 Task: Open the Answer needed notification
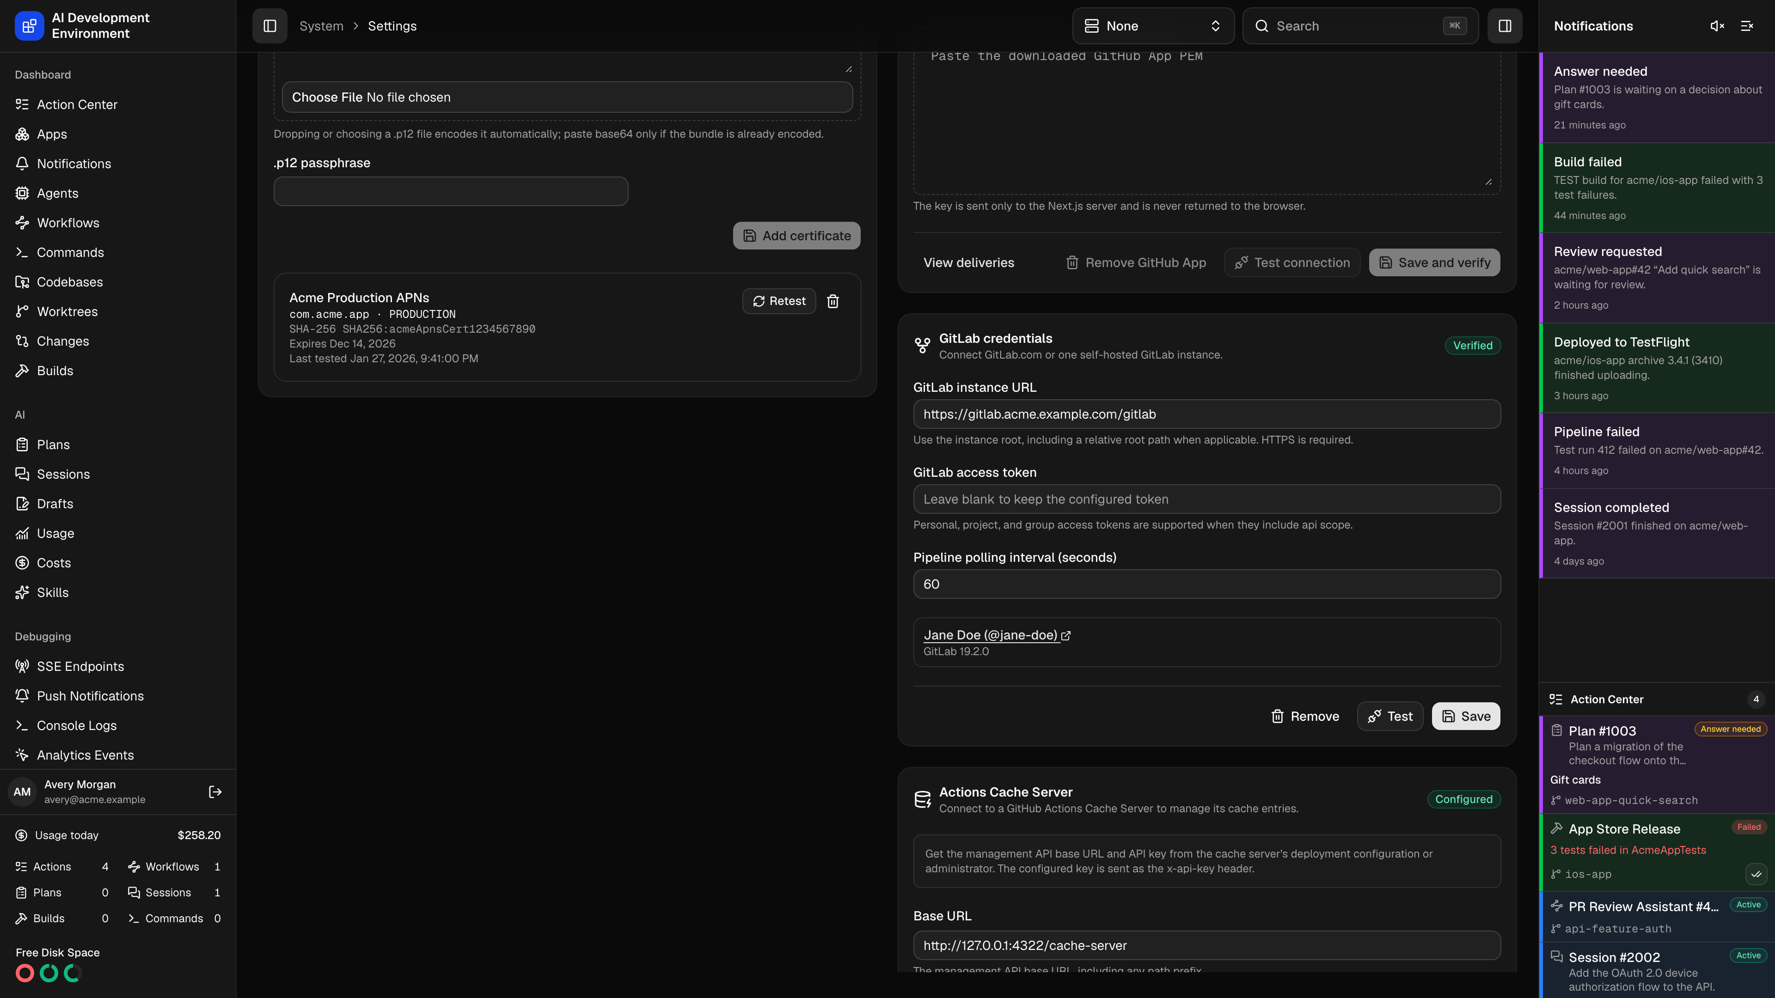1657,98
